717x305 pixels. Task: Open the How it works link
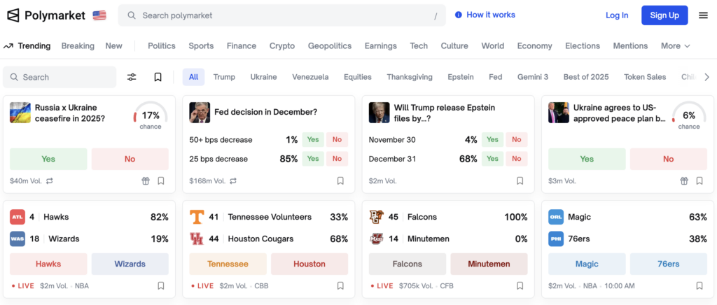(x=485, y=15)
